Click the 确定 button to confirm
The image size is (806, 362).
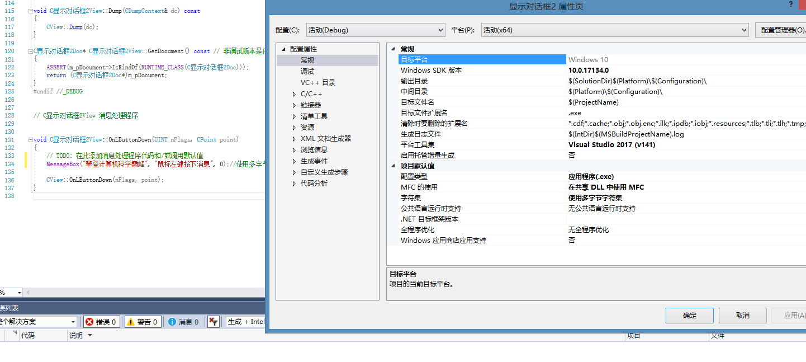(x=689, y=315)
